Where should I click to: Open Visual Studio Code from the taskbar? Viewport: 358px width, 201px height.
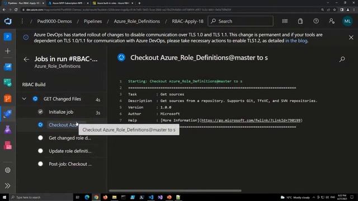coord(151,197)
